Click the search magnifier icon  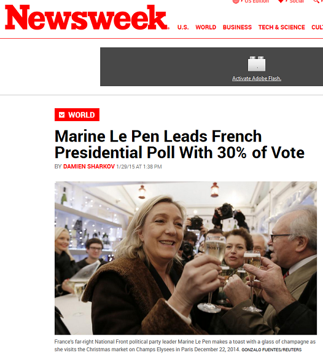click(316, 1)
